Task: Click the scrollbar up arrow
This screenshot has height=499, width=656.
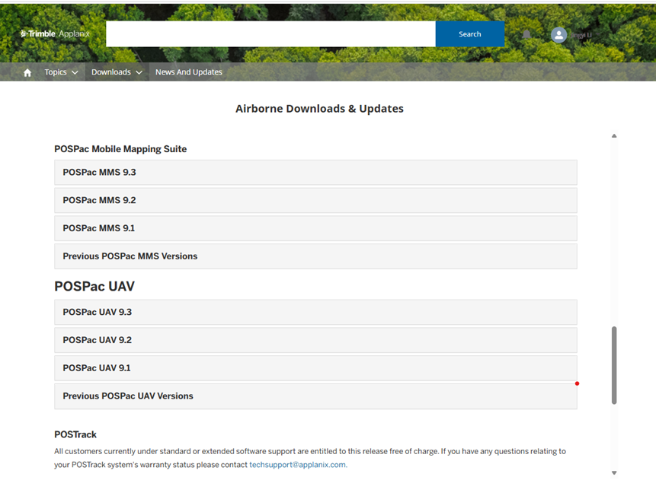Action: pos(614,136)
